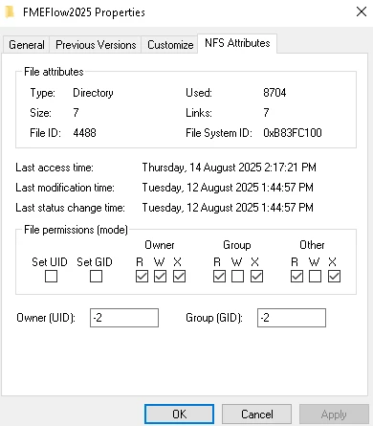Viewport: 373px width, 426px height.
Task: Switch to the Customize tab
Action: tap(170, 45)
